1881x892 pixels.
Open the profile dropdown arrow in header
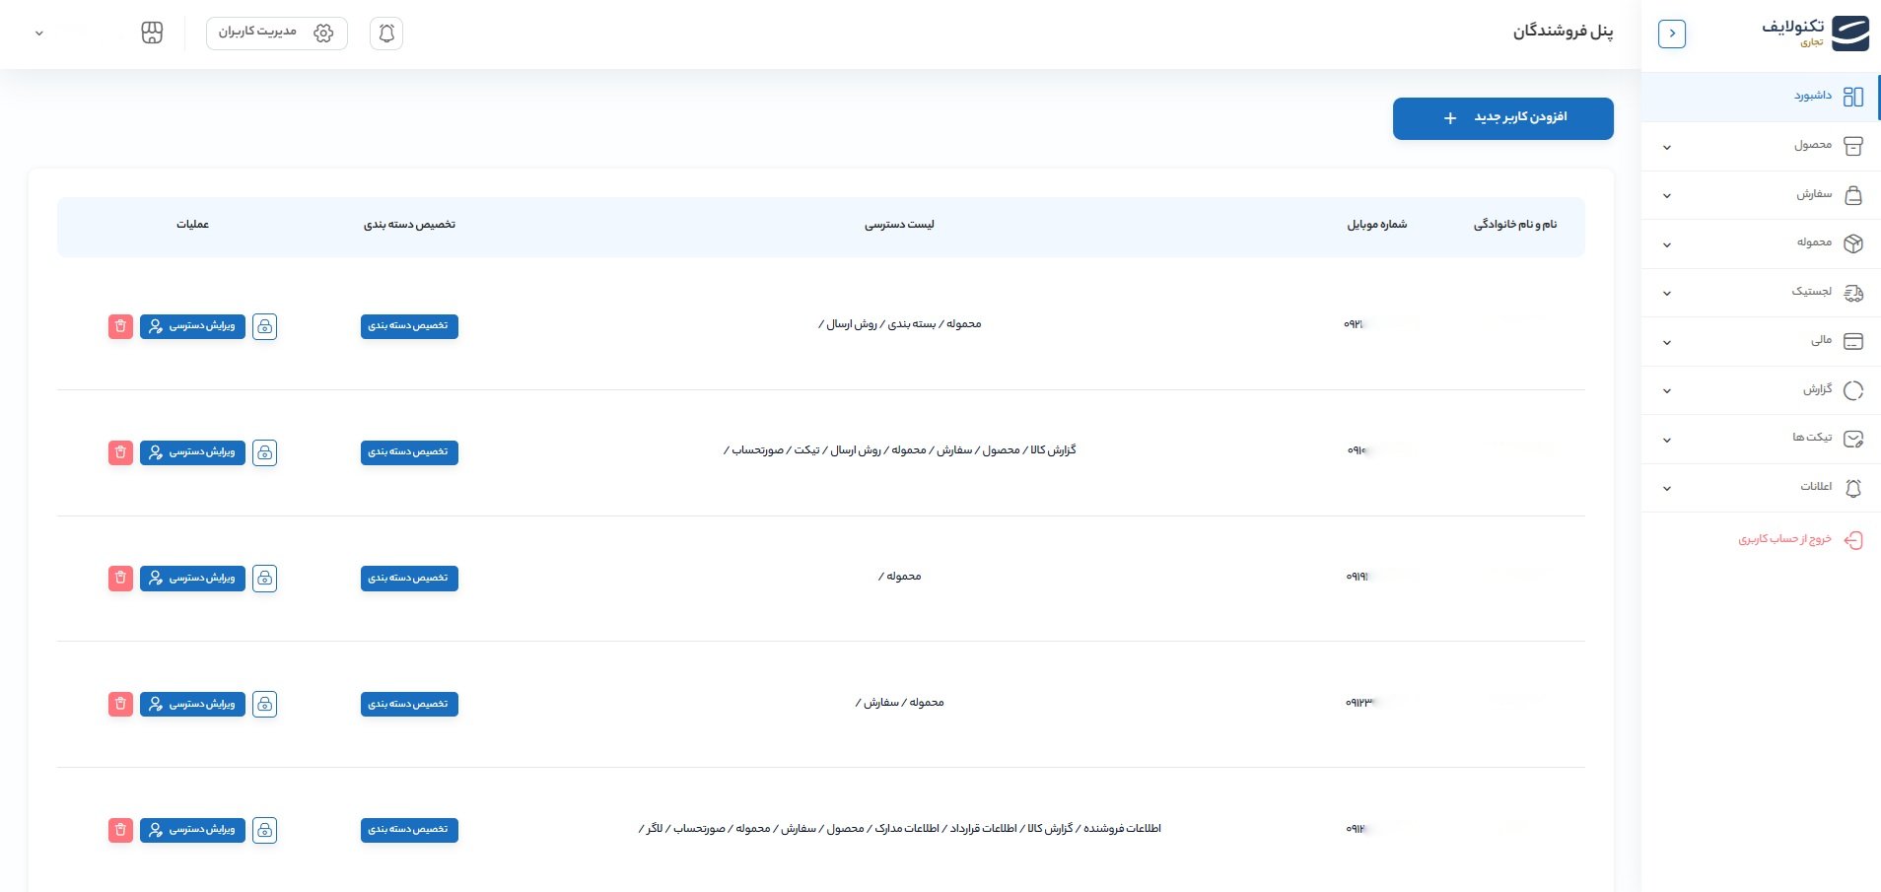(x=39, y=34)
